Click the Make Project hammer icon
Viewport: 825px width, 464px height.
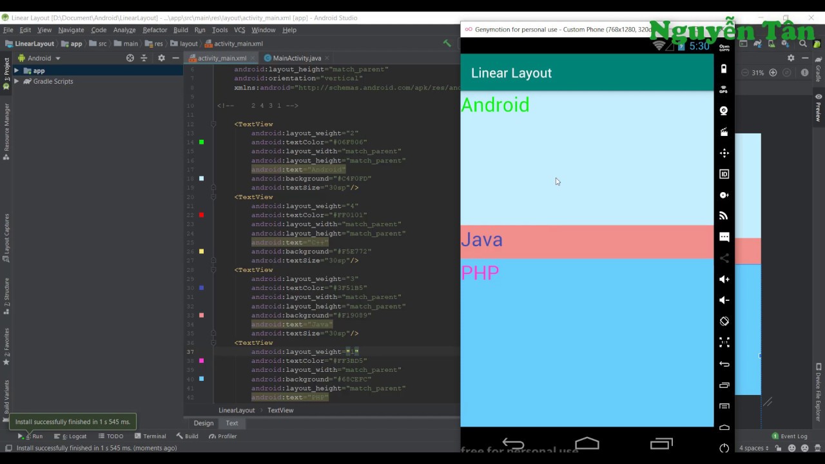tap(447, 43)
